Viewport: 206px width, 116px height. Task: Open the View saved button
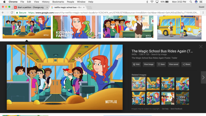coord(174,64)
